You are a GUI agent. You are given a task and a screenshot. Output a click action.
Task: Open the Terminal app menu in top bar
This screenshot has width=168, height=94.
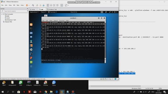click(52, 12)
